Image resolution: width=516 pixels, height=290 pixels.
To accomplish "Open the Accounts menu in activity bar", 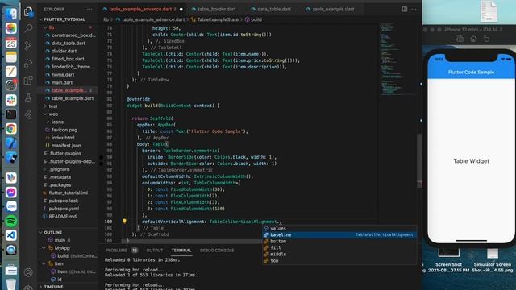I will 28,272.
